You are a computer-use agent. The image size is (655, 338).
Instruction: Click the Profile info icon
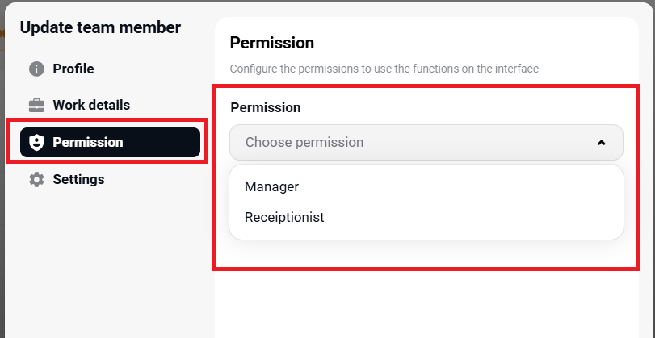click(36, 69)
